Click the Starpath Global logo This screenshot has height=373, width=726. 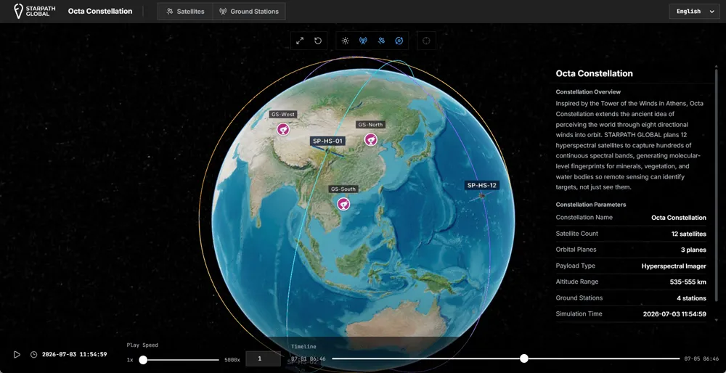[35, 11]
